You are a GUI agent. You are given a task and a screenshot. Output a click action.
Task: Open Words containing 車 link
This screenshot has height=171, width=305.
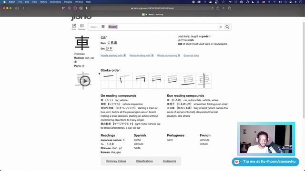tap(168, 56)
